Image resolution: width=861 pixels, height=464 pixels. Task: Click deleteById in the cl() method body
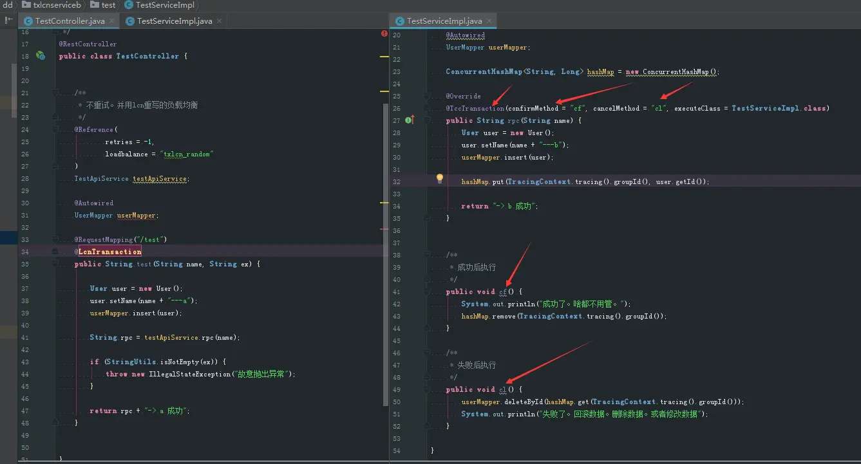pos(523,402)
